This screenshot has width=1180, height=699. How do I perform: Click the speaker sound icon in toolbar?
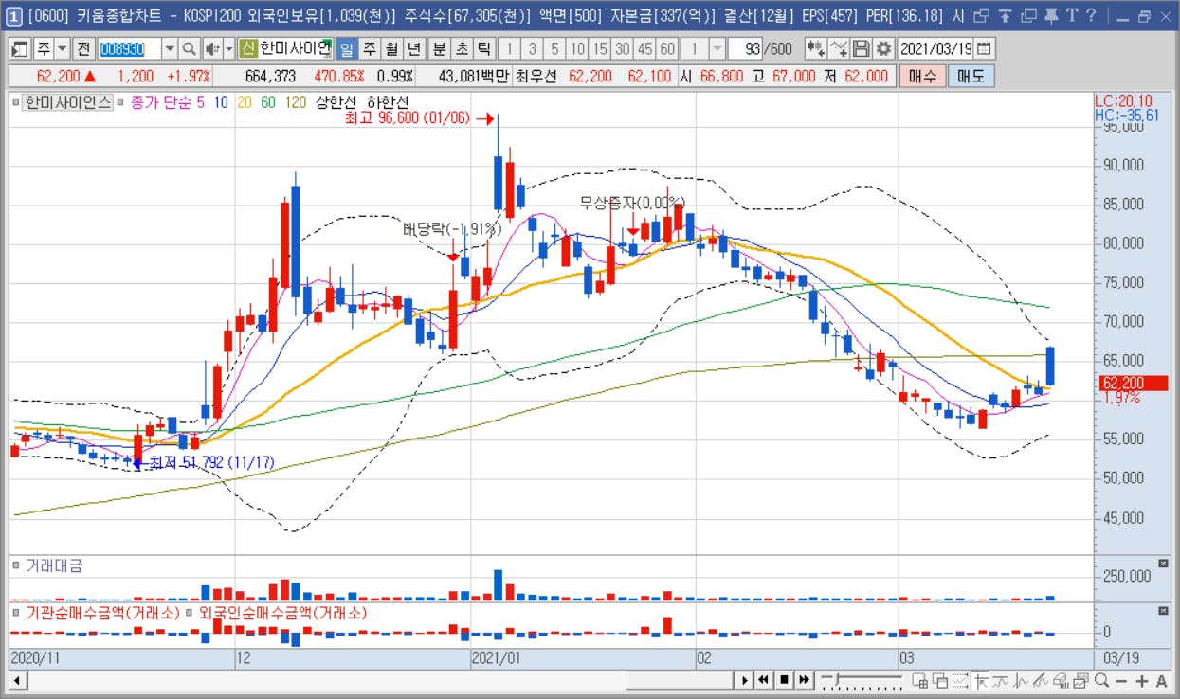pyautogui.click(x=212, y=49)
